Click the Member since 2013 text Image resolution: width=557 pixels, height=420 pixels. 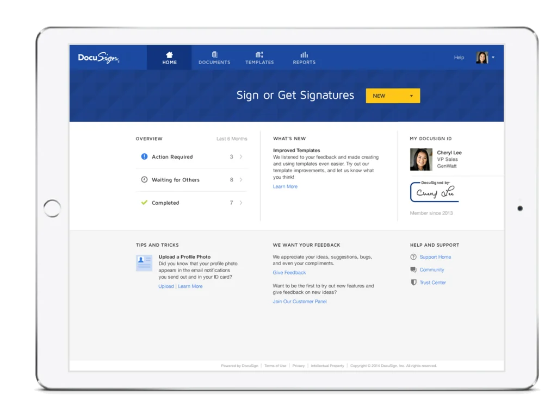[431, 213]
